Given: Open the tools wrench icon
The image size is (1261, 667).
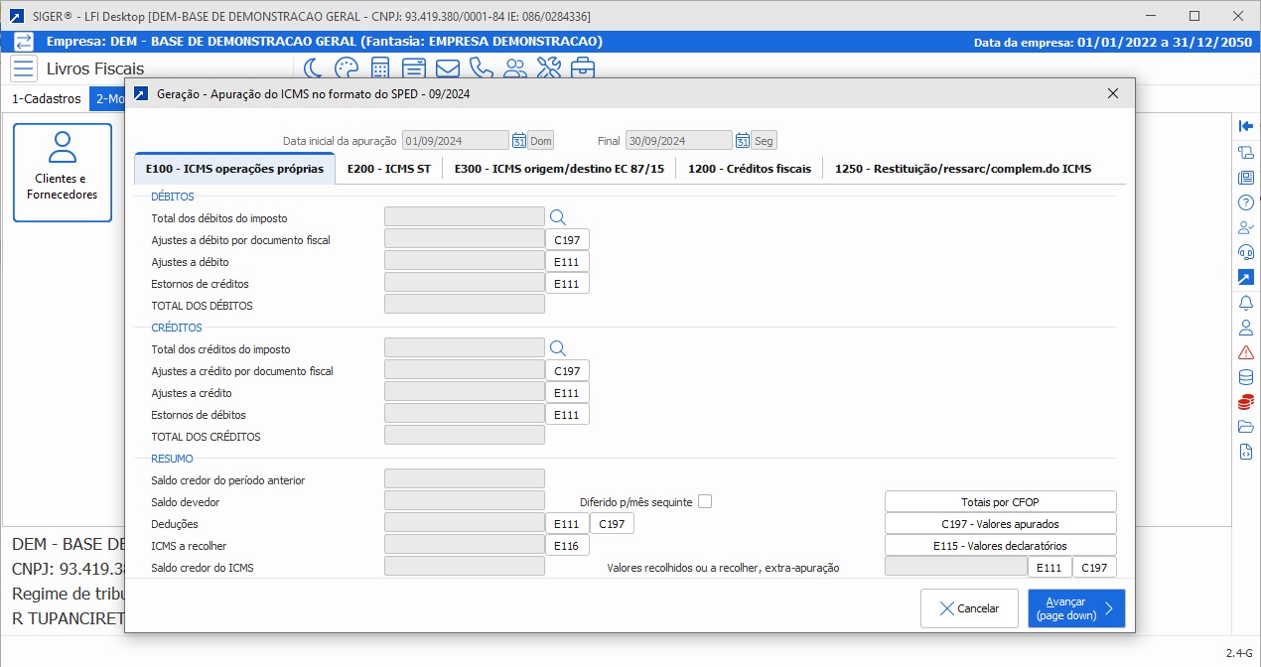Looking at the screenshot, I should pos(548,68).
